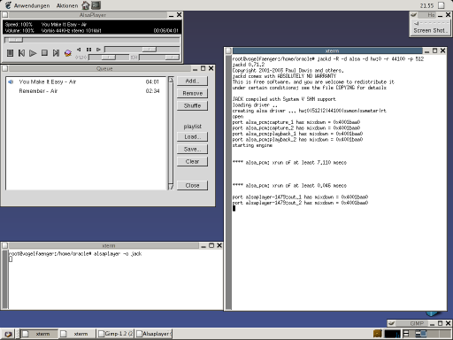The image size is (453, 340).
Task: Click the play button in AlsaPlayer
Action: click(x=33, y=53)
